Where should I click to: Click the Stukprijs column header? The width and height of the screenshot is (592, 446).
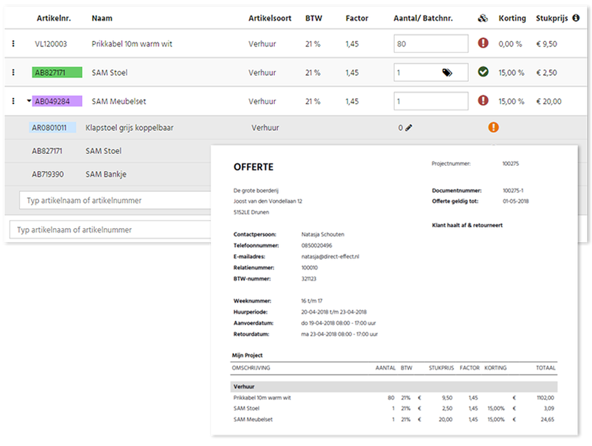pos(552,18)
